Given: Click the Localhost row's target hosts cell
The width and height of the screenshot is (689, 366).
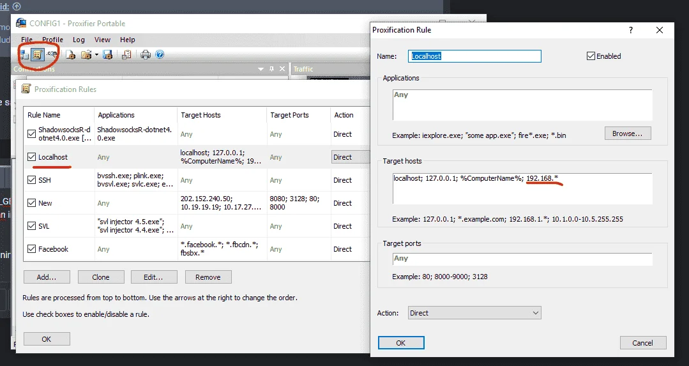Looking at the screenshot, I should click(x=222, y=157).
